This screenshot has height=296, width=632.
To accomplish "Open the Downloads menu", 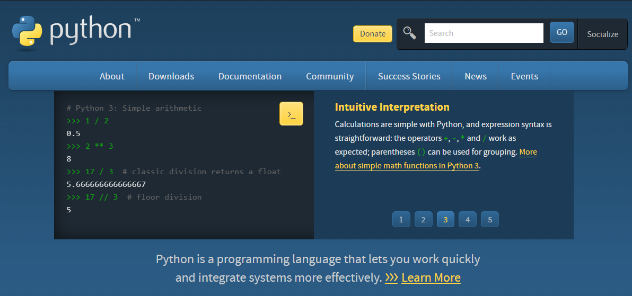I will [171, 76].
